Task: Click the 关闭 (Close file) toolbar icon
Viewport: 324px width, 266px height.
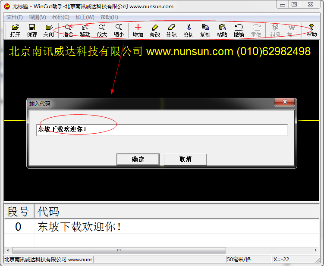Action: [x=49, y=31]
